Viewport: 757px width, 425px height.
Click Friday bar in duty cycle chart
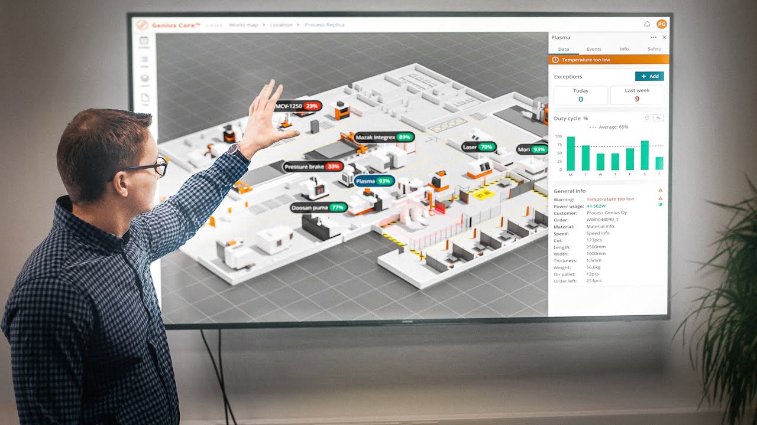click(630, 159)
